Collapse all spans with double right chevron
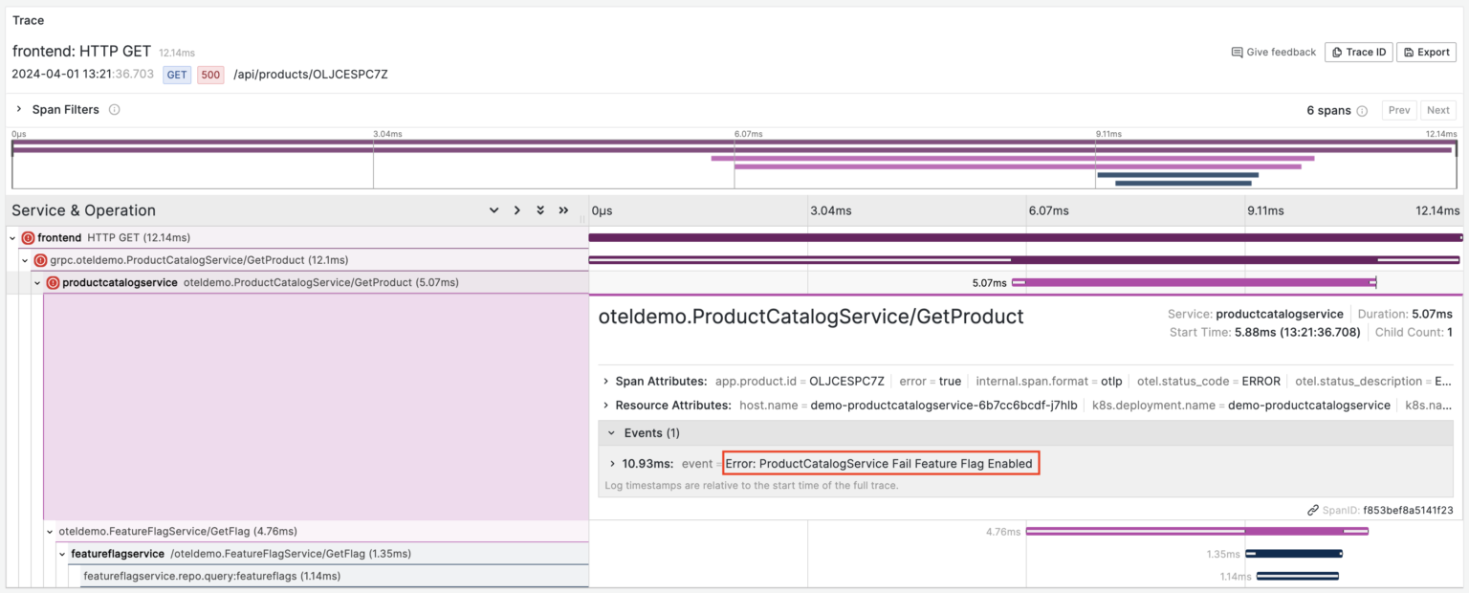Screen dimensions: 1469x593 point(563,210)
